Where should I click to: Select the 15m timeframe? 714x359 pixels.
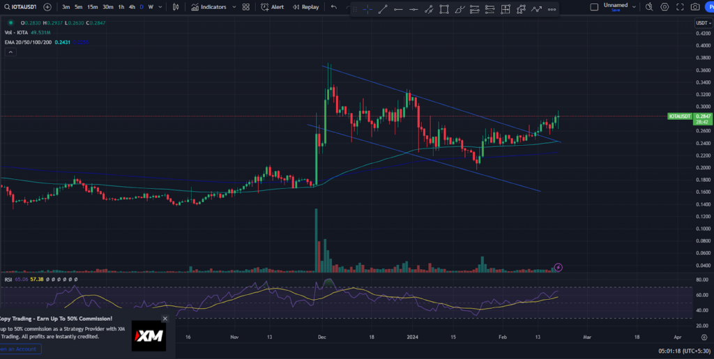[93, 7]
